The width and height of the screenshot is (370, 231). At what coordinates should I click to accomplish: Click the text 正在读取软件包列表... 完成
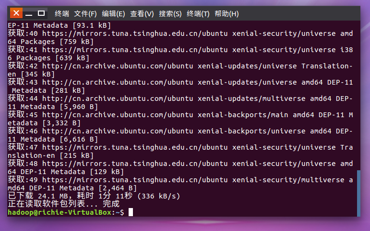click(x=64, y=204)
